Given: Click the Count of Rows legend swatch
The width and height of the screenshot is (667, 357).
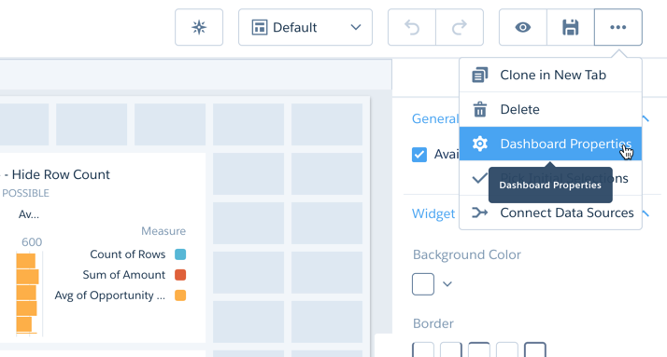Looking at the screenshot, I should coord(180,254).
